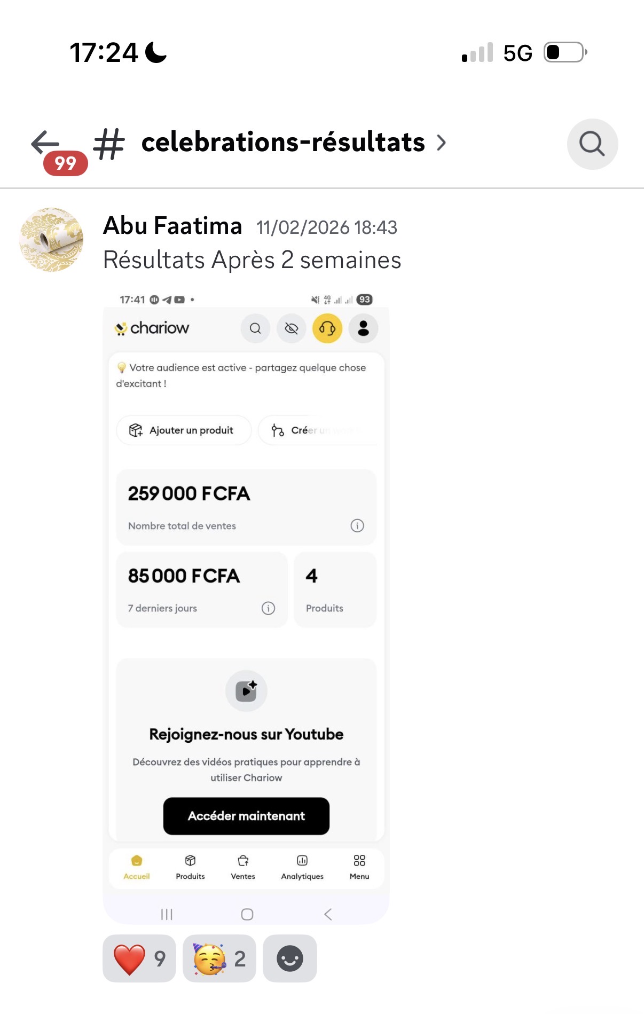Switch to the Produits tab
The width and height of the screenshot is (644, 1014).
[x=190, y=867]
